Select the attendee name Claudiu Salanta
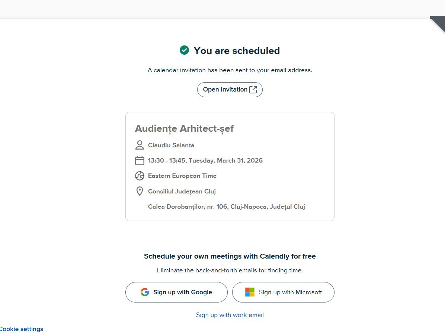 pos(171,145)
